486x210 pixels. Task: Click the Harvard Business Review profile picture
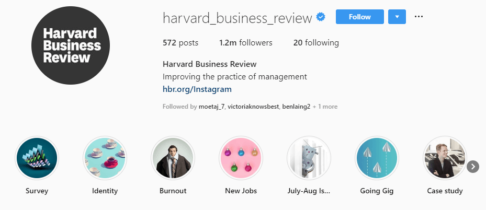71,45
